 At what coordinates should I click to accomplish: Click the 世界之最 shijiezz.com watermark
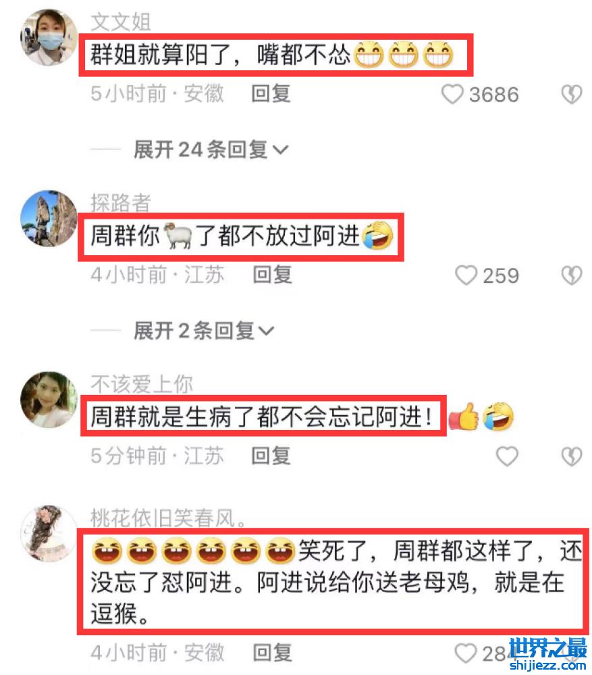pyautogui.click(x=547, y=654)
